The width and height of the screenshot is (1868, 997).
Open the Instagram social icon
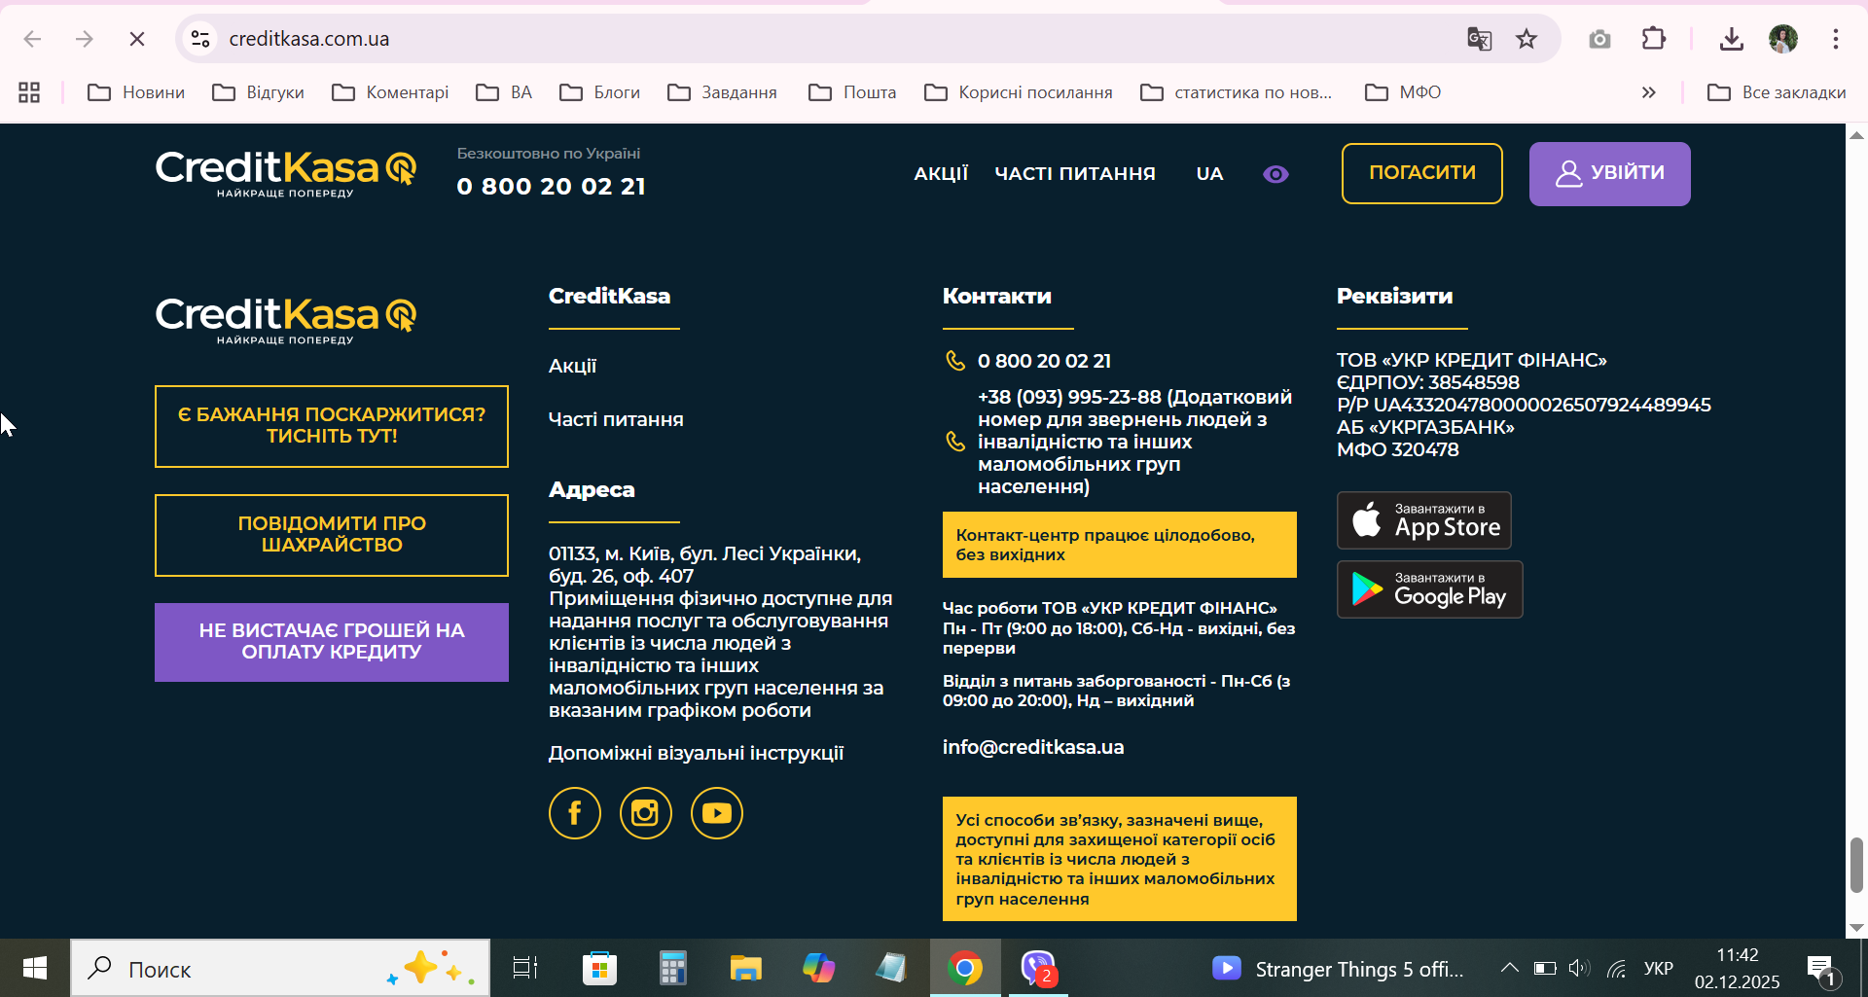(x=646, y=813)
